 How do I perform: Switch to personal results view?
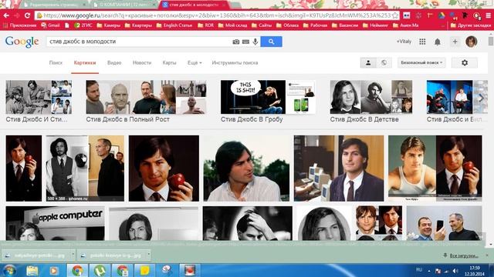point(368,63)
